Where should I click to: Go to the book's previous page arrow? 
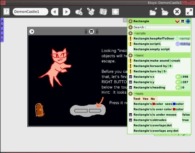coord(86,32)
